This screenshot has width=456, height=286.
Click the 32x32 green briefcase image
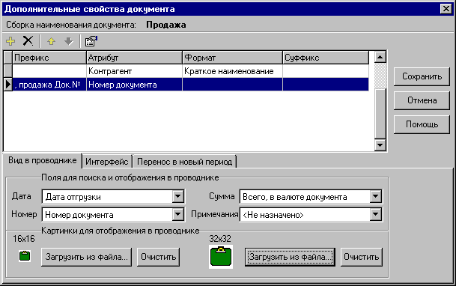coord(221,257)
